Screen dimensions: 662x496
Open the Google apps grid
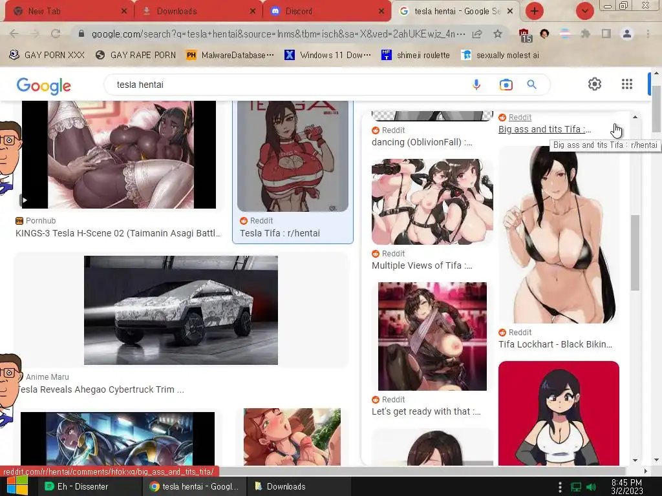coord(627,84)
